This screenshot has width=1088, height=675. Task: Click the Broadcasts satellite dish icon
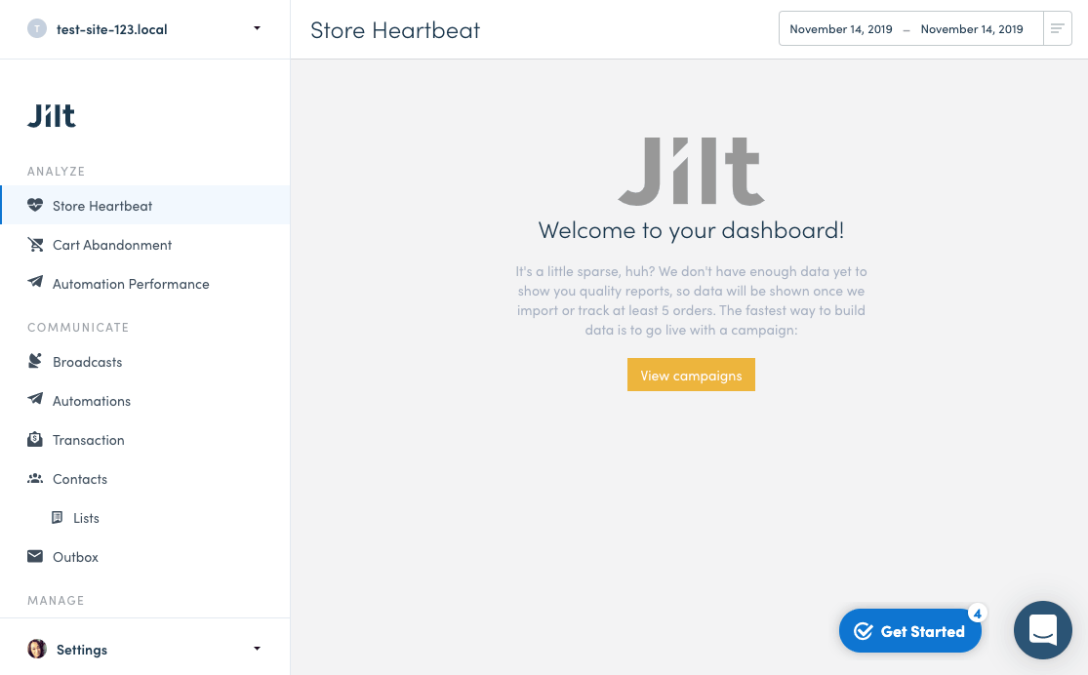click(x=35, y=361)
